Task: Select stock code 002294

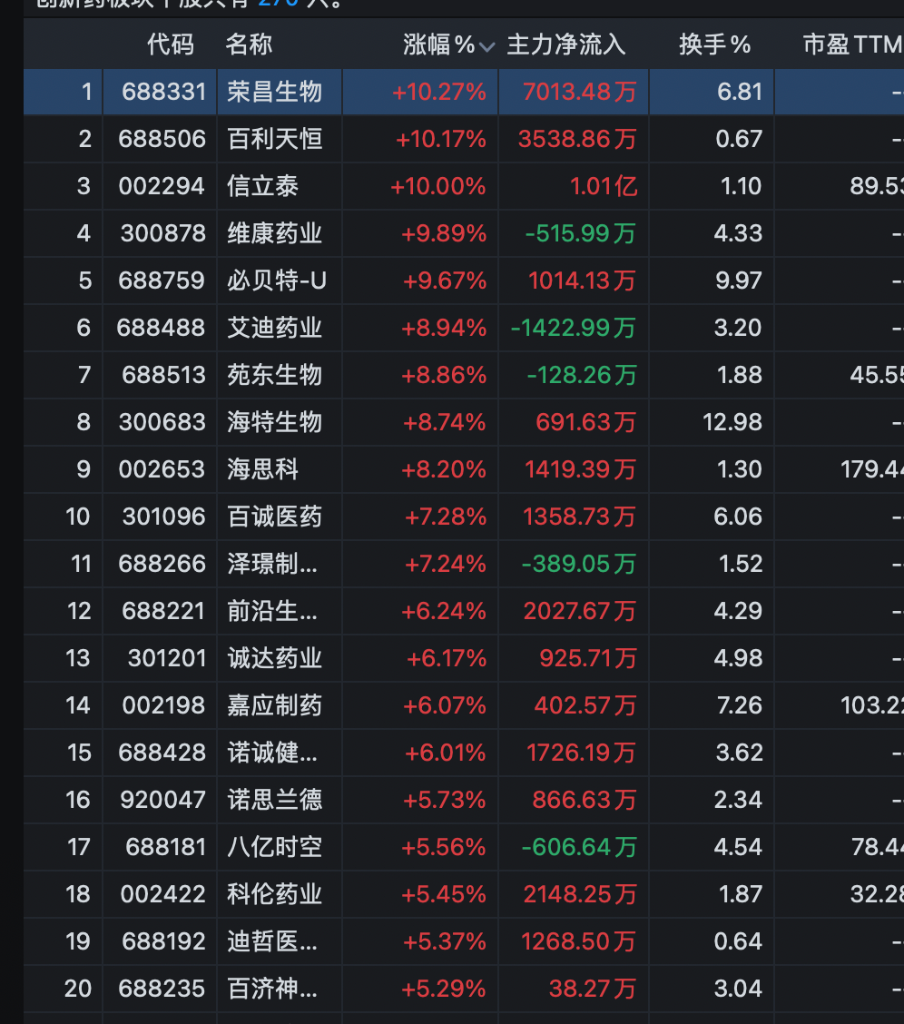Action: 162,186
